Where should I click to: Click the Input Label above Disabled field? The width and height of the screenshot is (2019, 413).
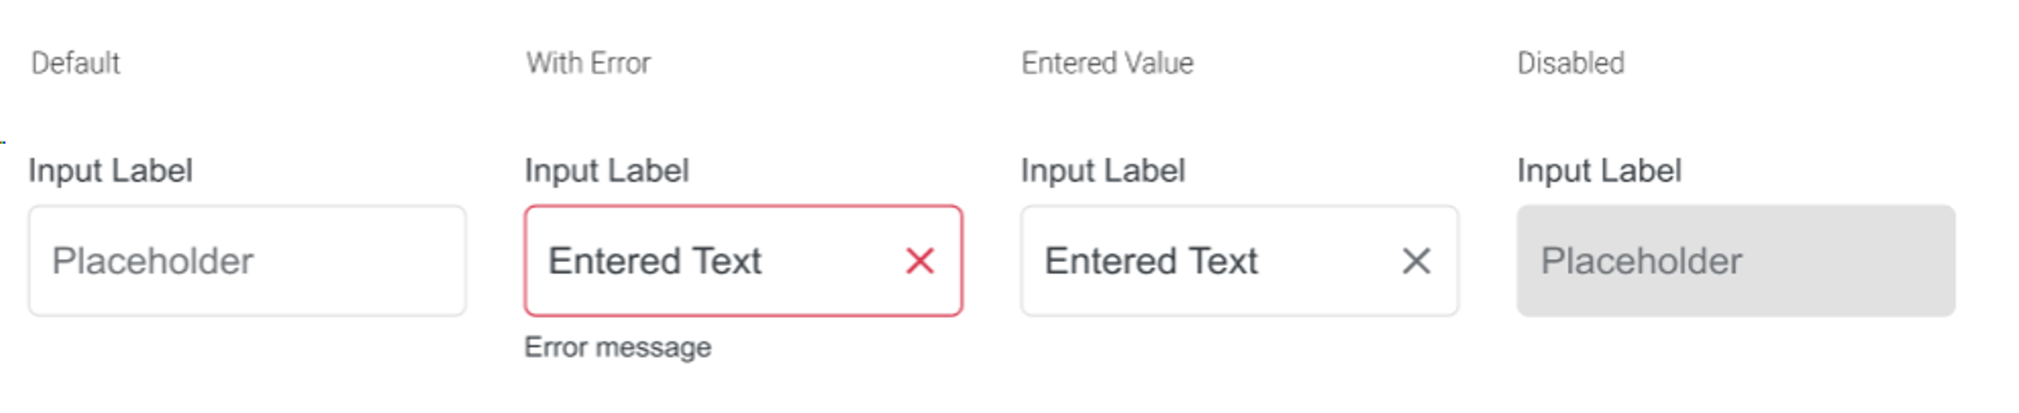[x=1599, y=170]
